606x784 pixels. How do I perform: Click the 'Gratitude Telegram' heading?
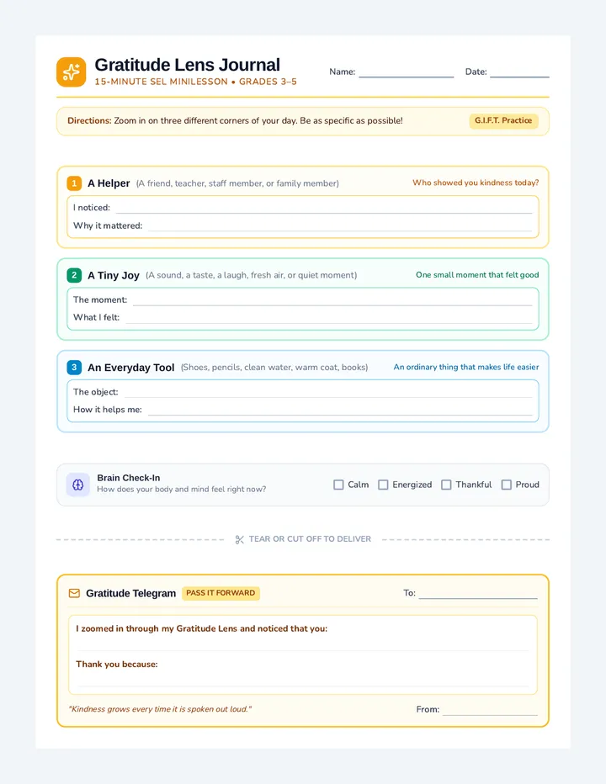pos(131,594)
